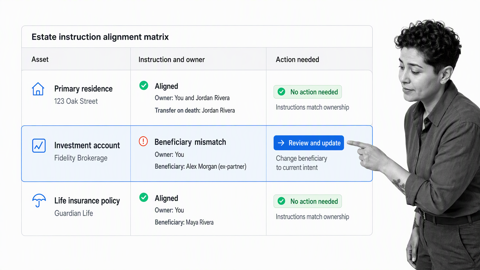This screenshot has width=480, height=270.
Task: Click Estate instruction alignment matrix title
Action: pyautogui.click(x=100, y=37)
